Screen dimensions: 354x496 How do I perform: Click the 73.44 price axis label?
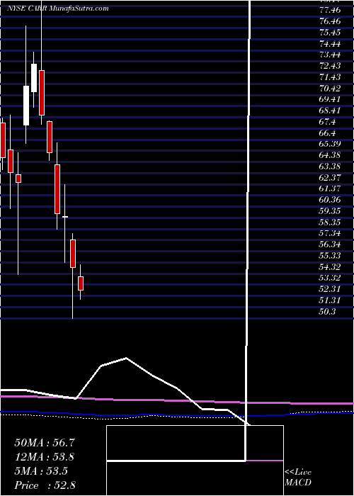pos(330,55)
